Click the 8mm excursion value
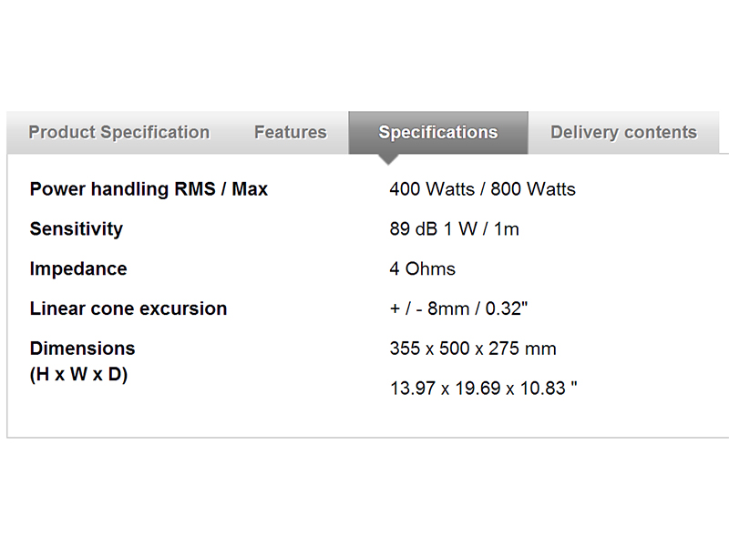Image resolution: width=729 pixels, height=546 pixels. pos(450,308)
